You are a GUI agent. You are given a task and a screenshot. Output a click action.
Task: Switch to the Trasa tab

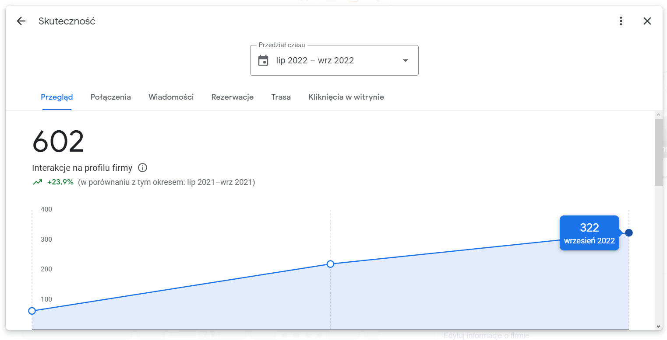click(x=281, y=97)
